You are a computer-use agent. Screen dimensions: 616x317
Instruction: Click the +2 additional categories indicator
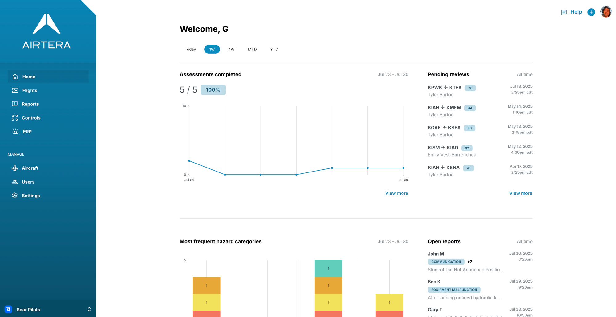pyautogui.click(x=470, y=262)
